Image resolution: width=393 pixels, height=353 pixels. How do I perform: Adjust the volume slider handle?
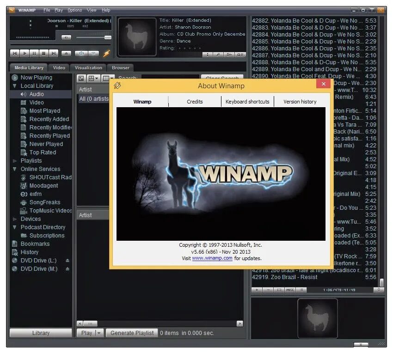108,37
